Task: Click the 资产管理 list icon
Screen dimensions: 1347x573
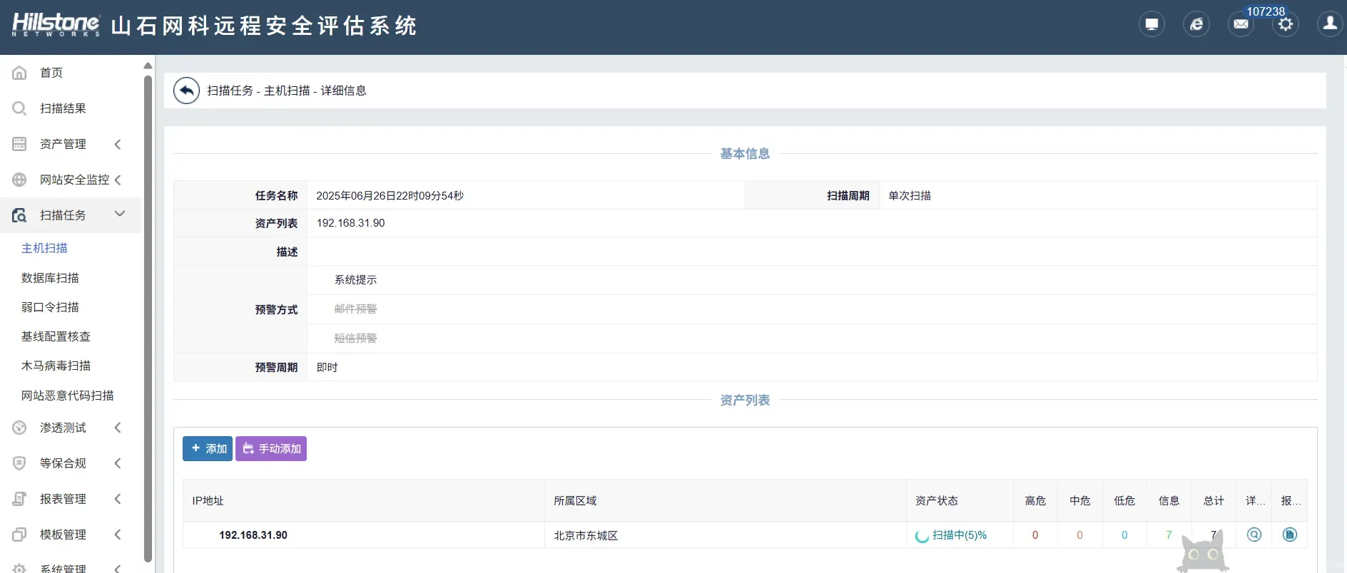Action: [x=19, y=144]
